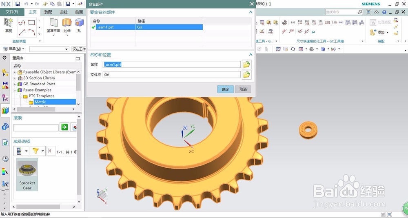The image size is (408, 218).
Task: Click the 取消 button
Action: point(243,89)
